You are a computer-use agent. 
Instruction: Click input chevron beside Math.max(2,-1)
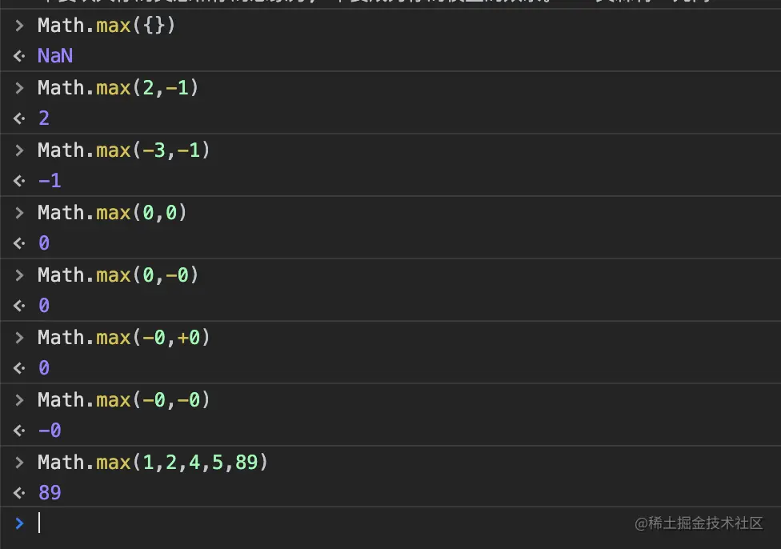coord(19,88)
